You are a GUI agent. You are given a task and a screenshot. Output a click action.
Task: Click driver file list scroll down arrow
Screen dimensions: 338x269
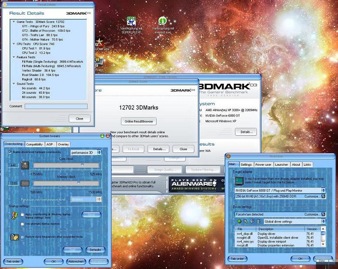(323, 245)
